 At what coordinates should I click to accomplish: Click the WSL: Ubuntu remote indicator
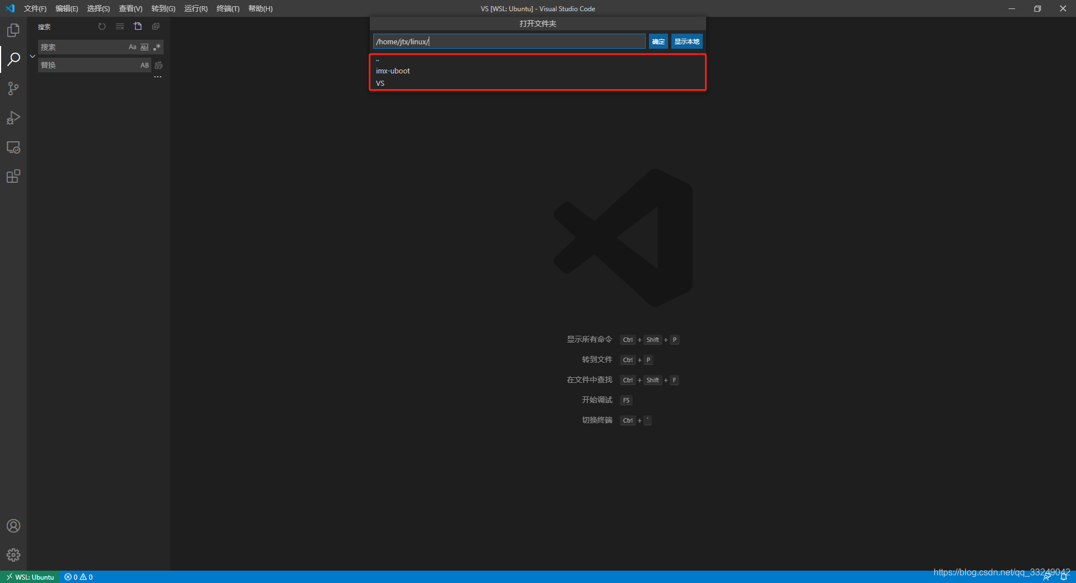tap(30, 577)
